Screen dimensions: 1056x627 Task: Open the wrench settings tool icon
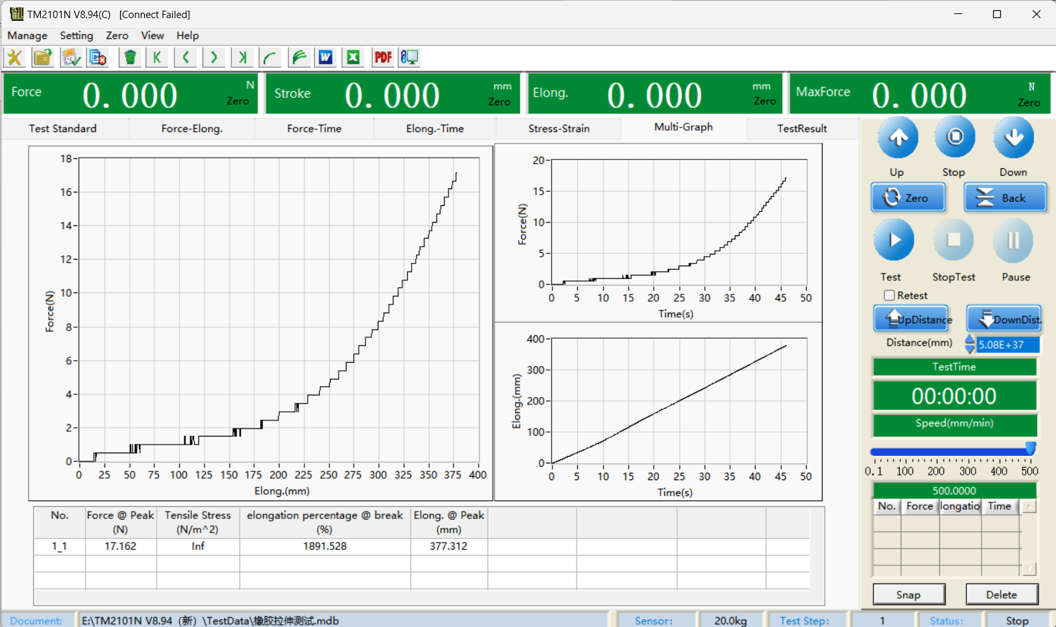(x=15, y=58)
